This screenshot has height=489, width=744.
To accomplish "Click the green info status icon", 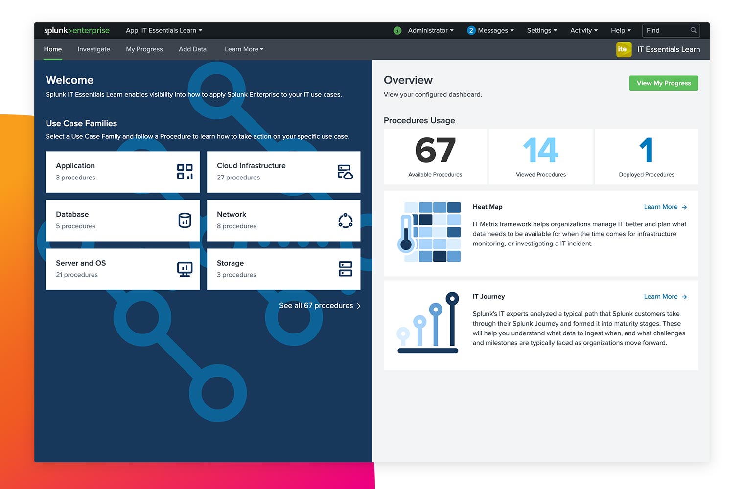I will [x=397, y=30].
